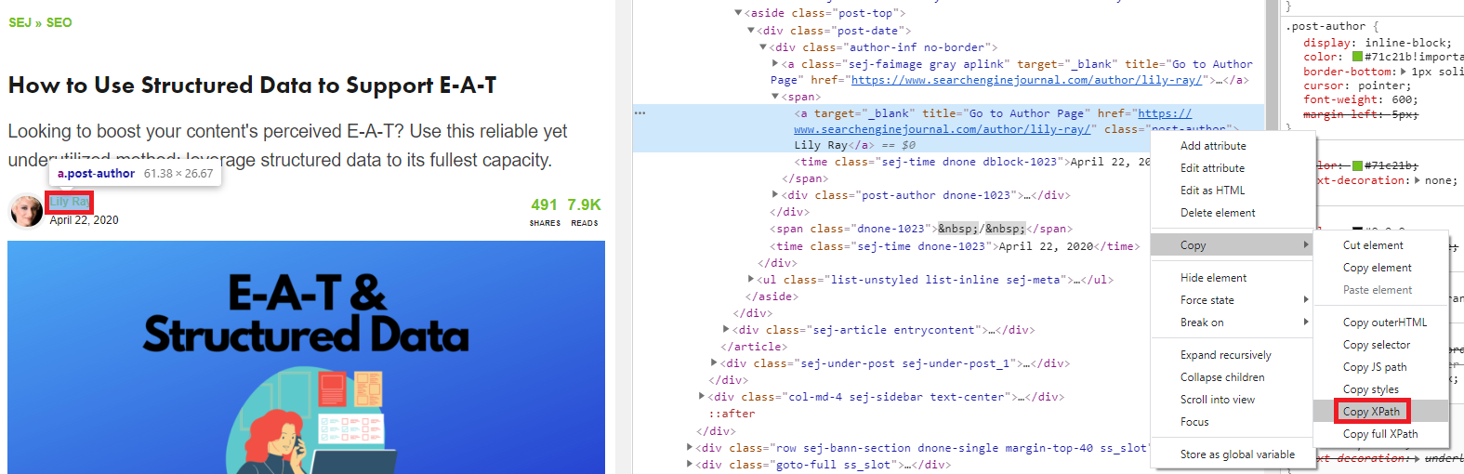Expand the text-decoration property triangle

tap(1418, 180)
